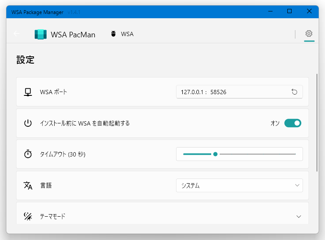Click the 設定 page heading

25,60
